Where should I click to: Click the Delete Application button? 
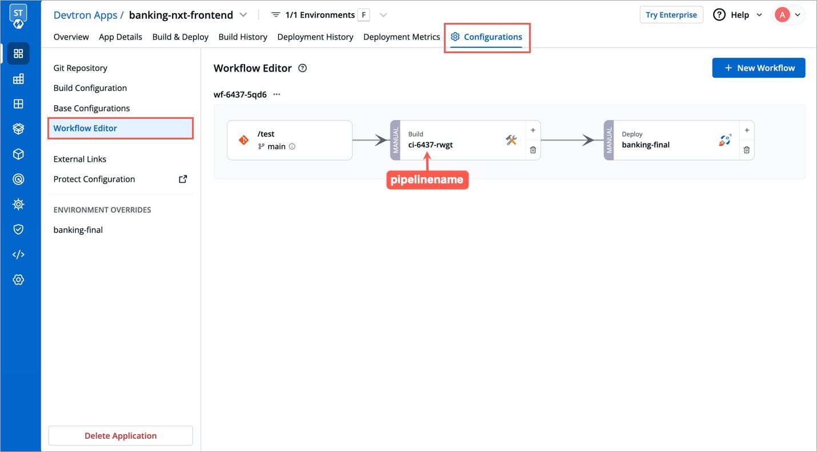(x=121, y=435)
